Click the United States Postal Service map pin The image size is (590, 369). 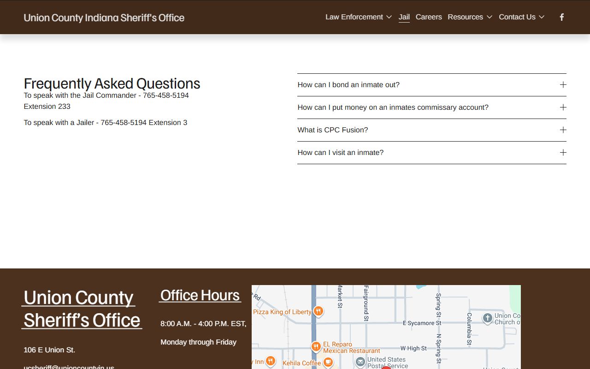360,363
